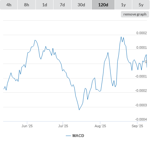The image size is (150, 144).
Task: Click the blue MACD legend line marker
Action: click(68, 136)
